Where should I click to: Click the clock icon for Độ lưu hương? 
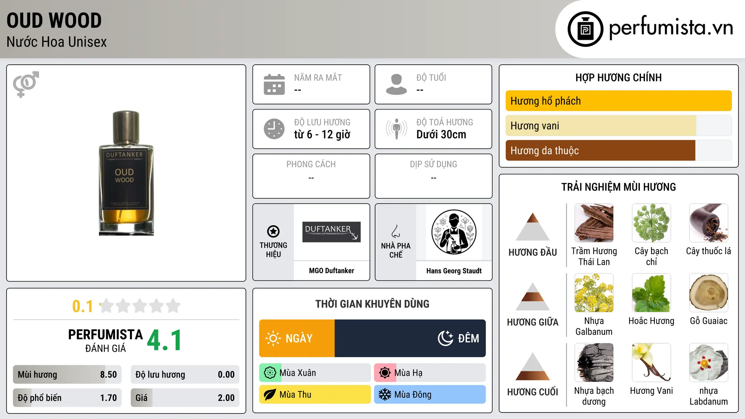tap(274, 129)
